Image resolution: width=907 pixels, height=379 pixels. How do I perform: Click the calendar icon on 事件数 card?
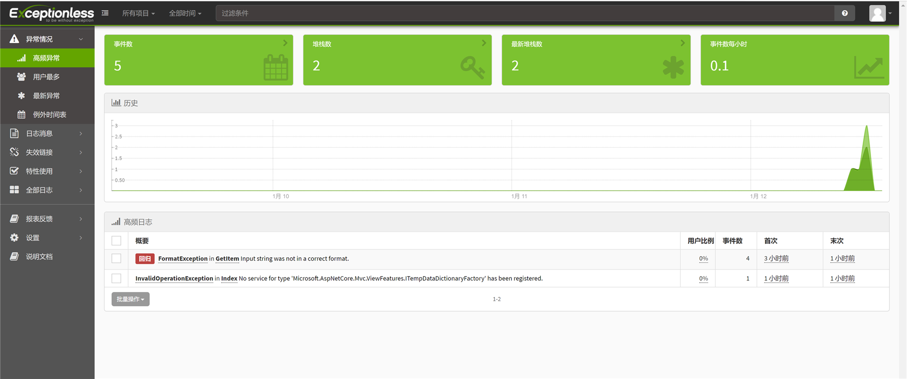(x=276, y=67)
